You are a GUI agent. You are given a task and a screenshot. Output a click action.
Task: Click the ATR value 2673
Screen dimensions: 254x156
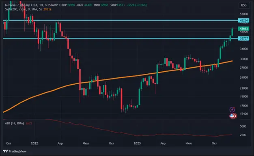[29, 123]
